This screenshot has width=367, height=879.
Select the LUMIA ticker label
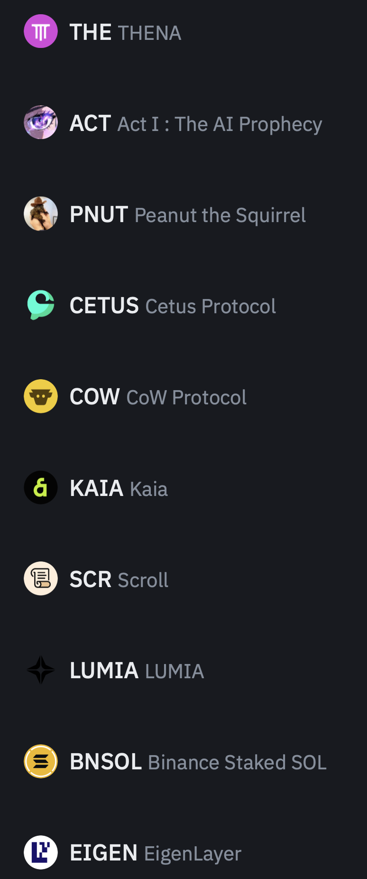click(x=104, y=671)
